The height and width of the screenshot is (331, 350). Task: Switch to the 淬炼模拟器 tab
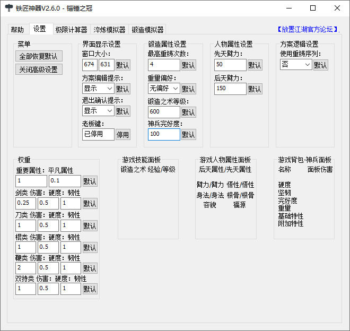[x=109, y=30]
